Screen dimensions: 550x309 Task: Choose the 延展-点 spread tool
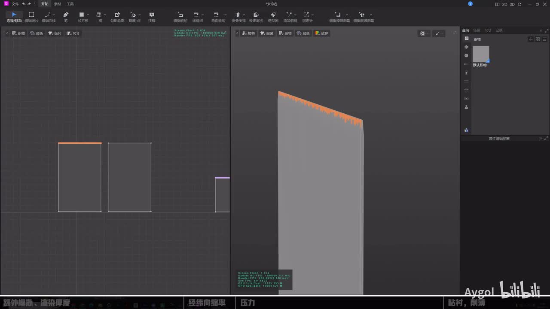pyautogui.click(x=134, y=17)
